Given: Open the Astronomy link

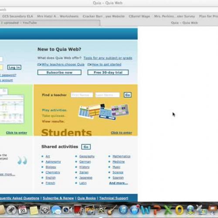Looking at the screenshot, I should (x=53, y=162).
